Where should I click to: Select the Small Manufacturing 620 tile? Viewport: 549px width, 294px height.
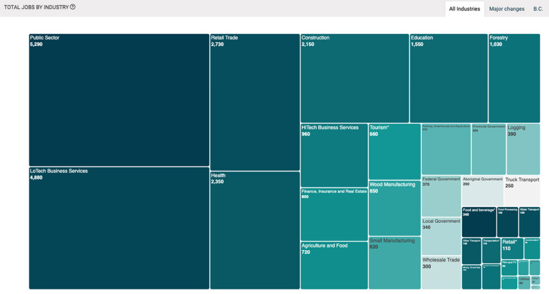(x=395, y=262)
